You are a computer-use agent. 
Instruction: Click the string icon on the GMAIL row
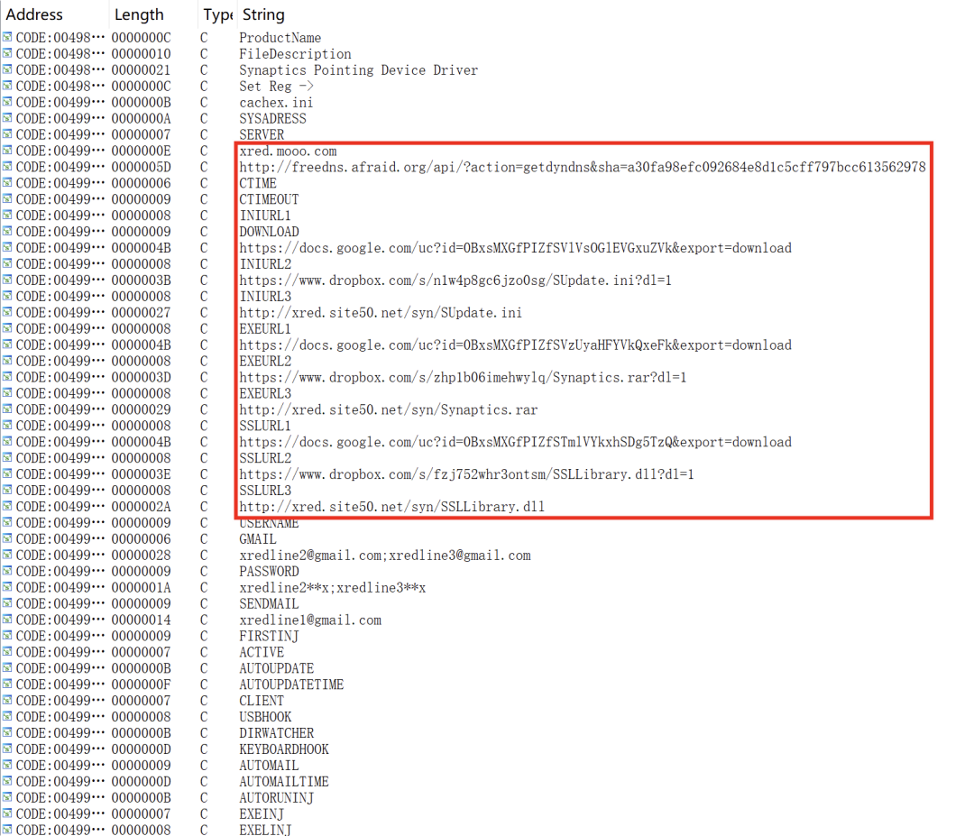click(7, 538)
